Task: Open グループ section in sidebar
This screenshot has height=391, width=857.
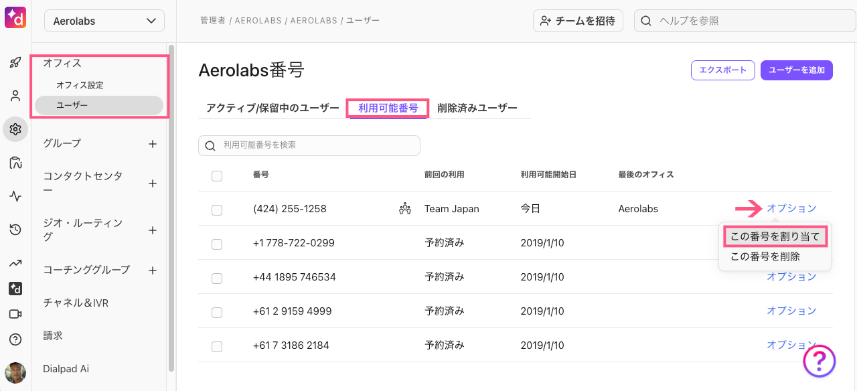Action: 62,143
